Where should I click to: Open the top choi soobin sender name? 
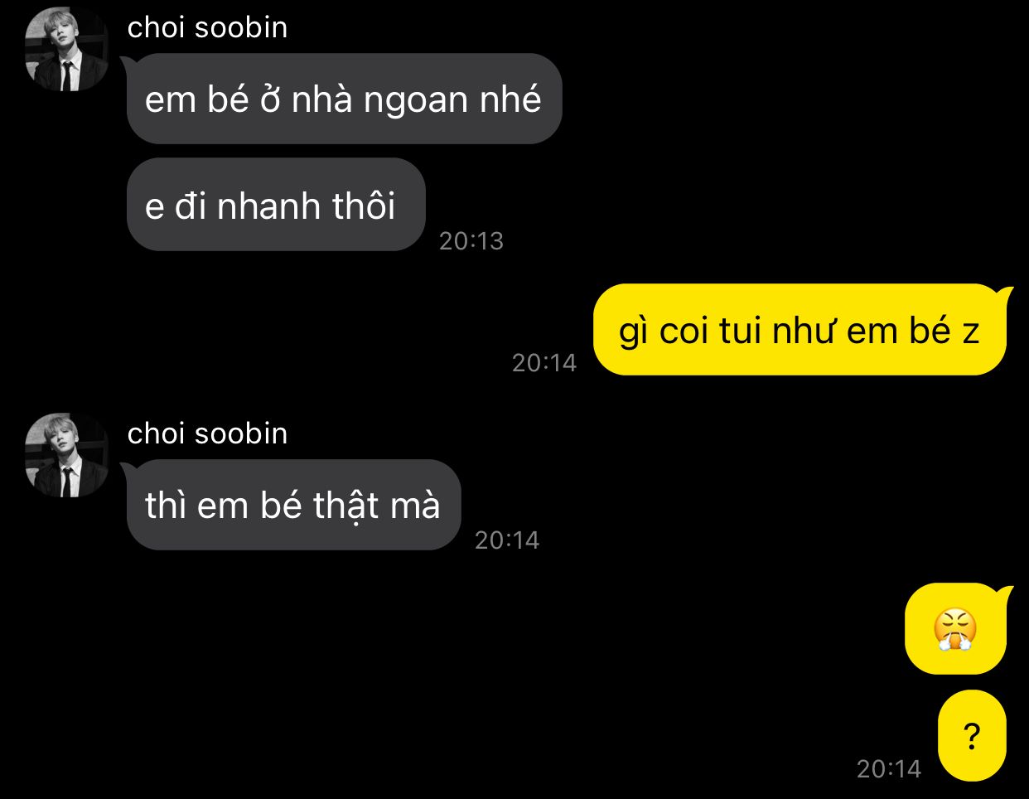[207, 27]
